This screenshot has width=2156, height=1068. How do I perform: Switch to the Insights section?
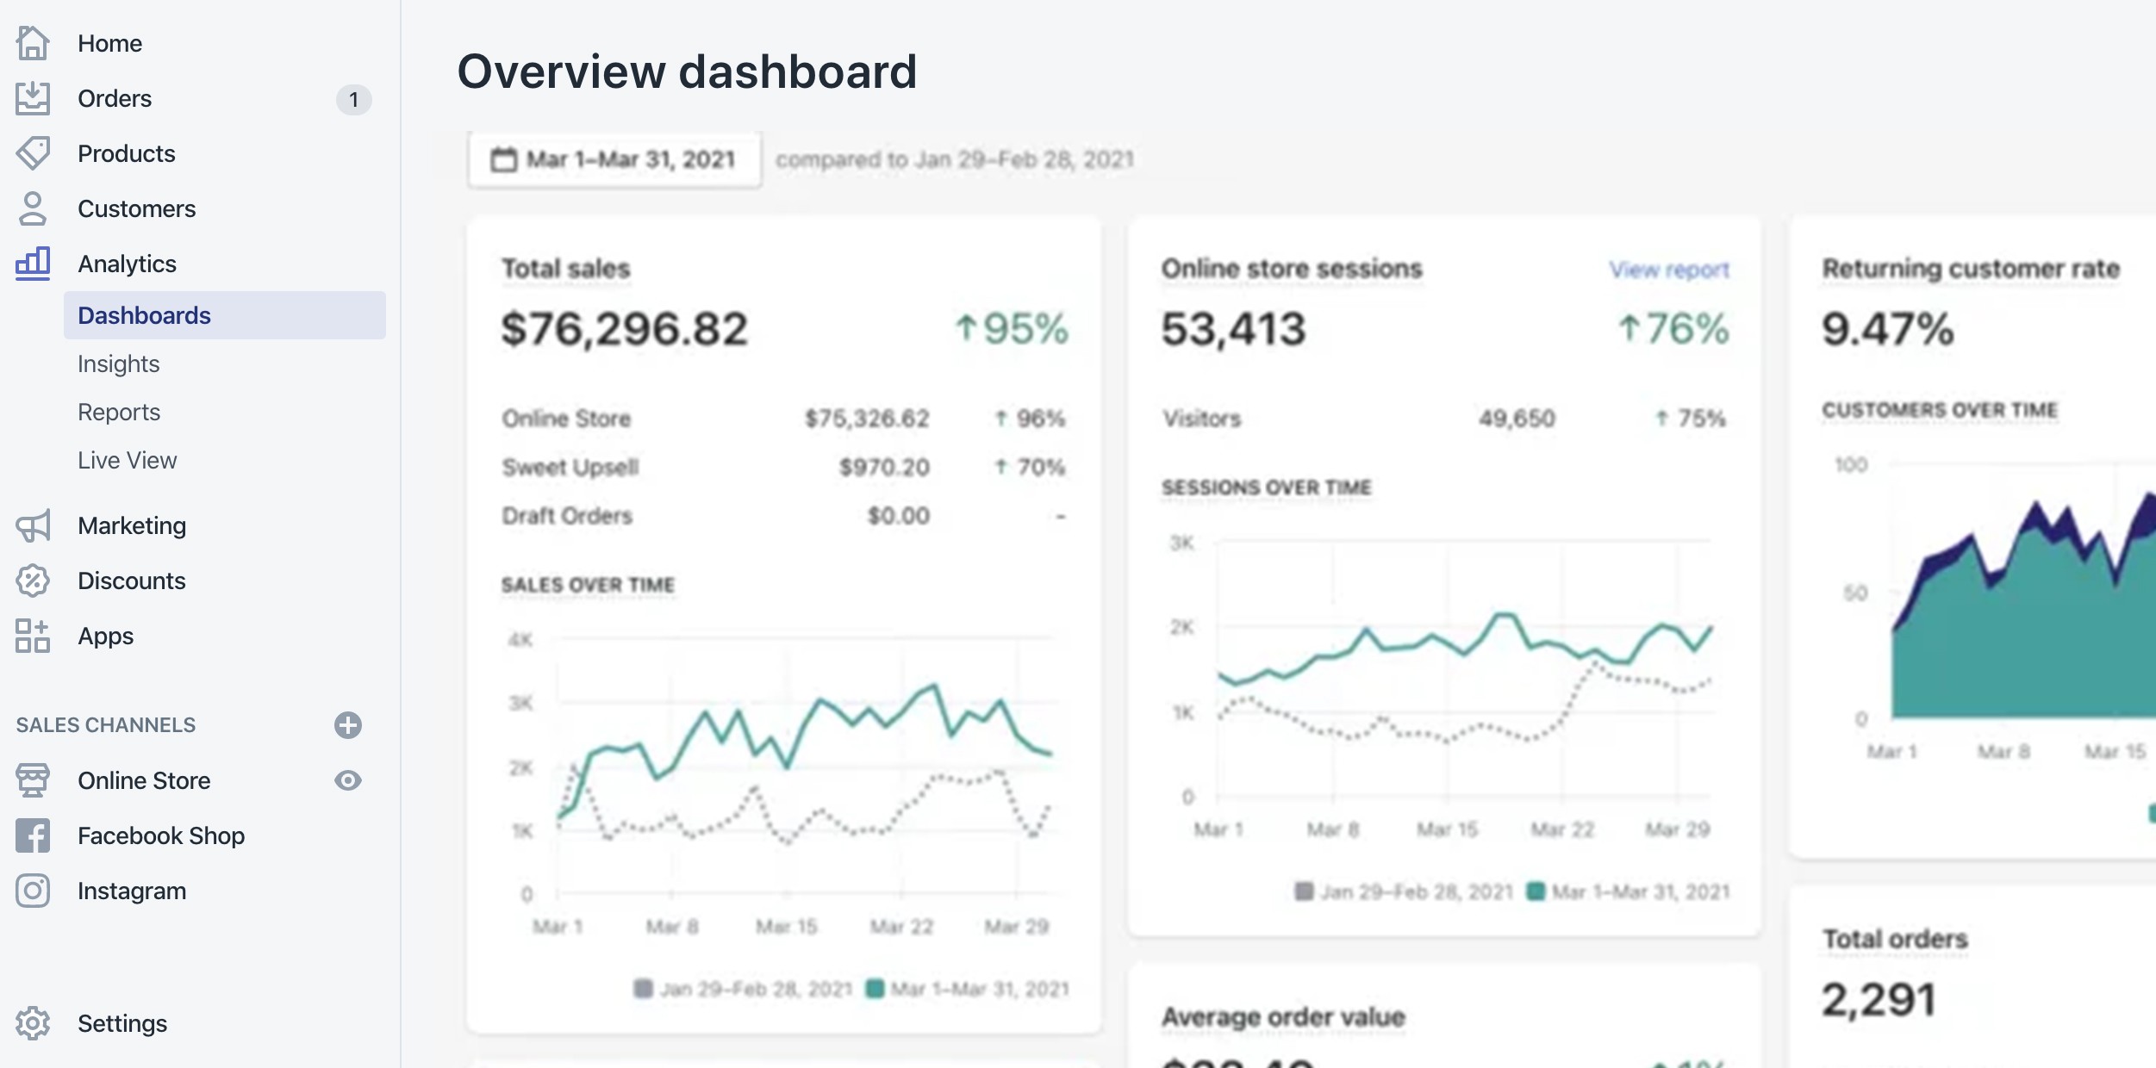tap(118, 363)
